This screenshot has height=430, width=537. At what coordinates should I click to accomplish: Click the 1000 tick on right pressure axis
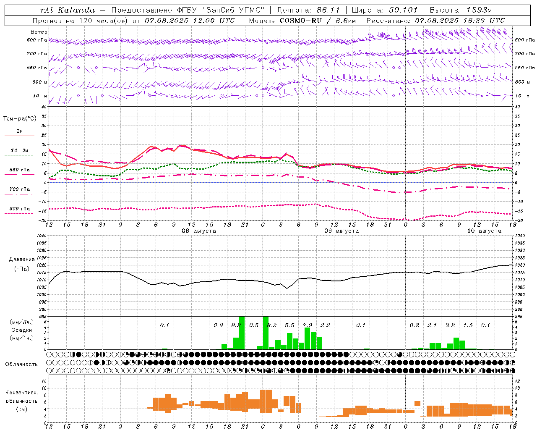[x=519, y=295]
